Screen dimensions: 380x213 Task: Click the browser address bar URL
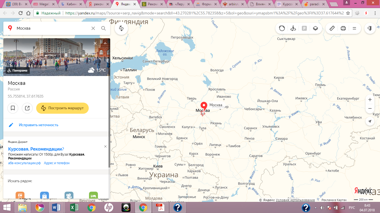pos(204,13)
